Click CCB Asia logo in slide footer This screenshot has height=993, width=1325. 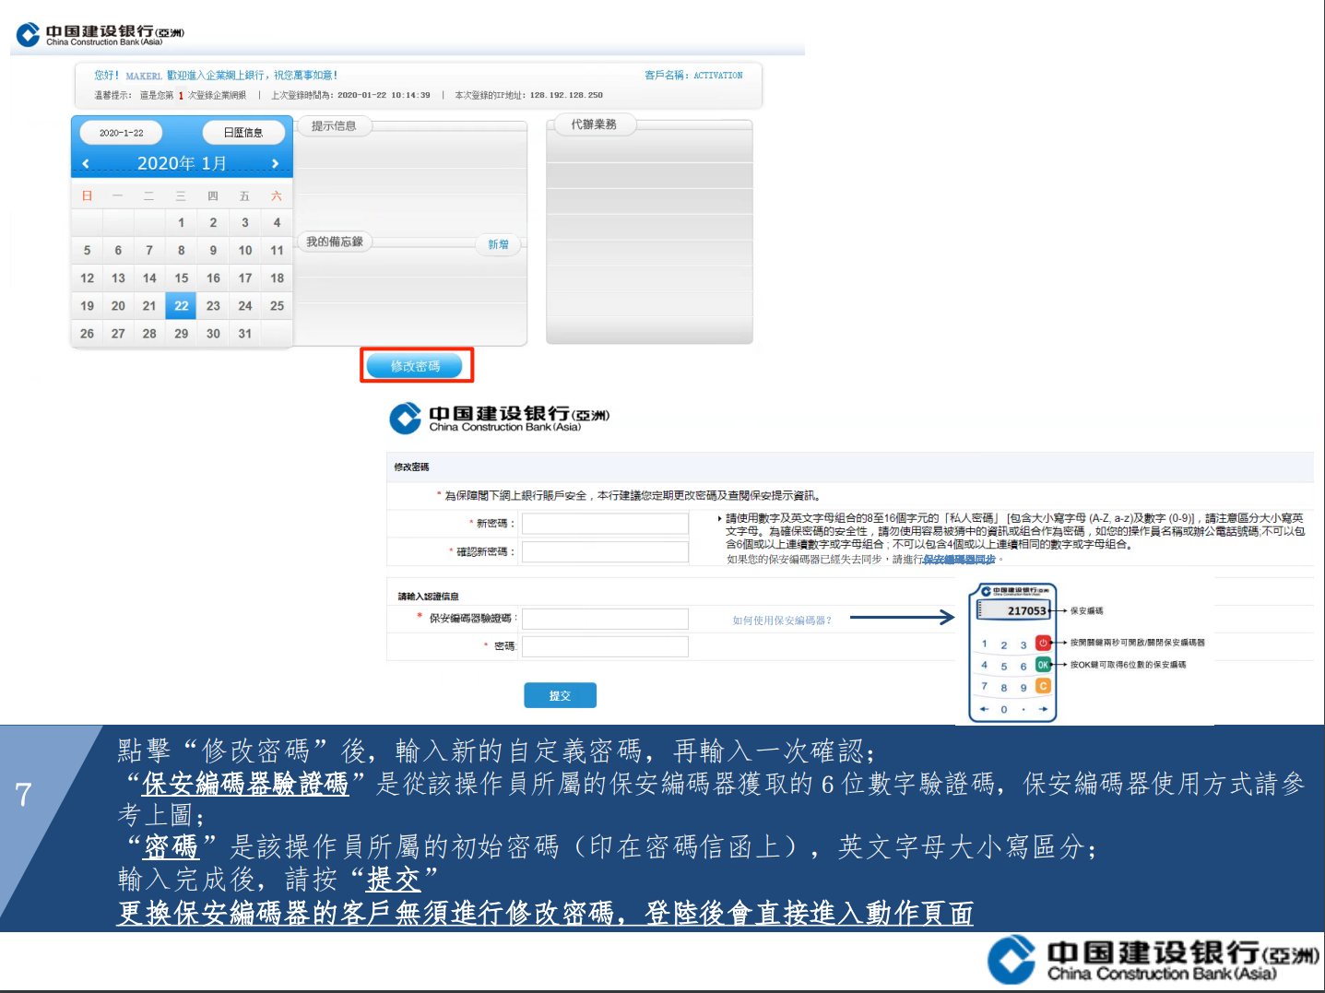1153,960
